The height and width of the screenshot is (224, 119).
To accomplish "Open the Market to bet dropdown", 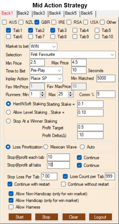I will [43, 46].
